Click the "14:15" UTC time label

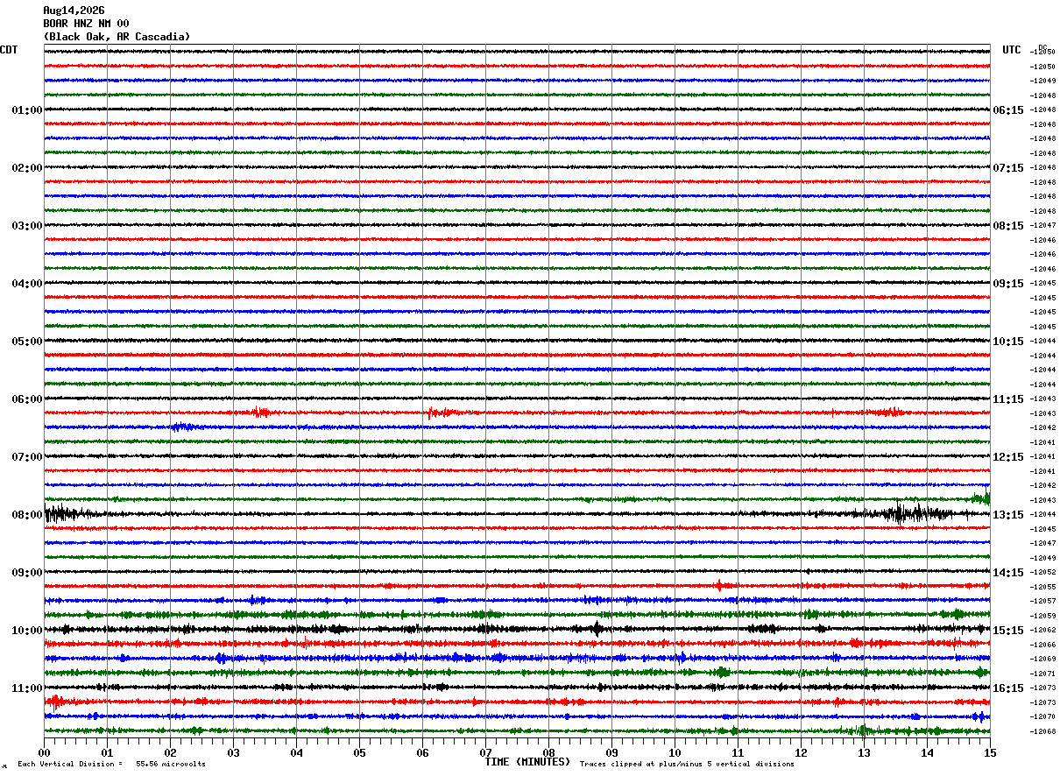tap(1008, 573)
